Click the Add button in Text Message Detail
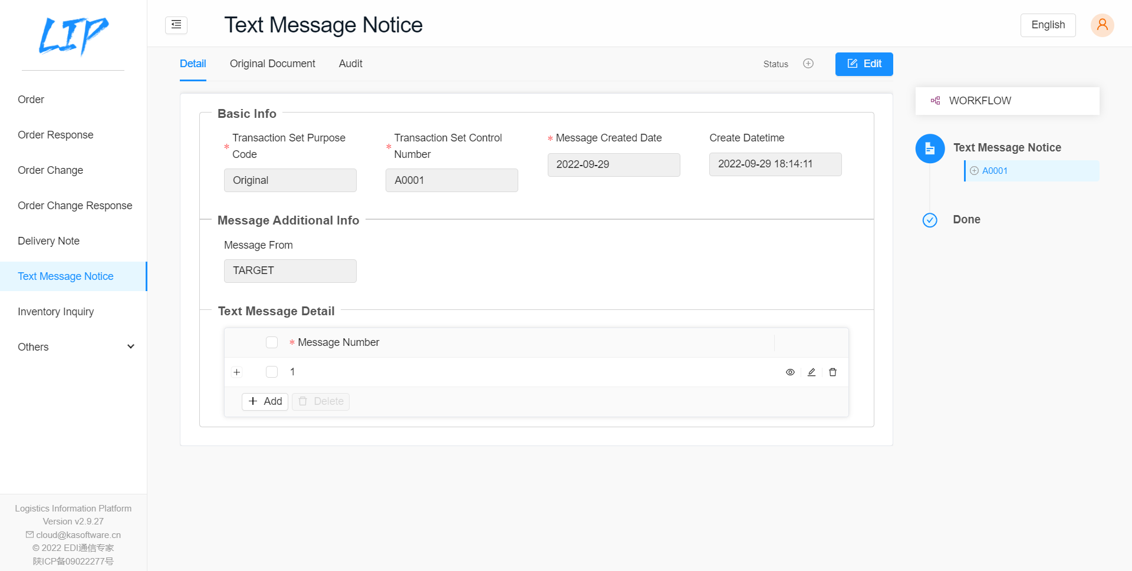Screen dimensions: 1132x571 click(265, 401)
